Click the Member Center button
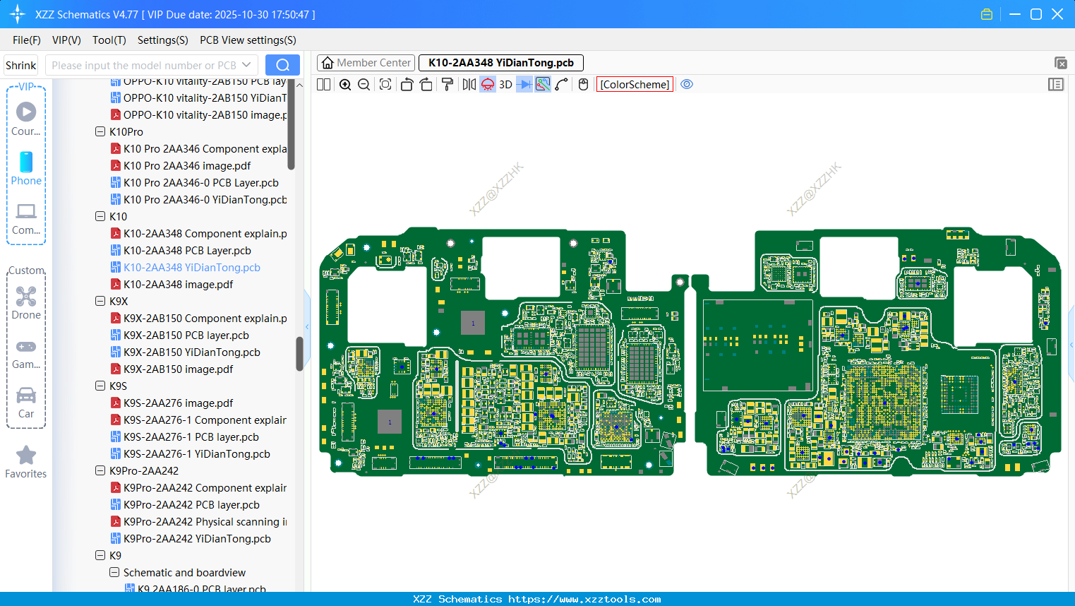 point(366,63)
